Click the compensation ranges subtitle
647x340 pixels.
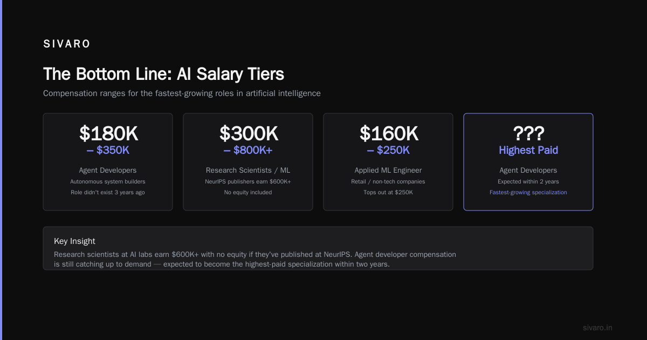coord(182,93)
